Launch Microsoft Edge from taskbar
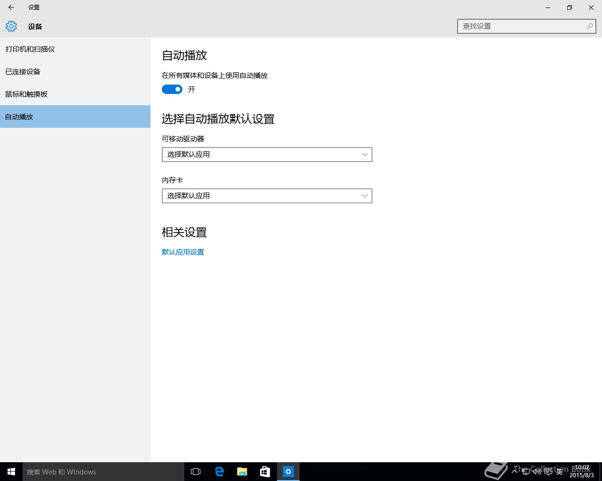602x481 pixels. (x=219, y=472)
